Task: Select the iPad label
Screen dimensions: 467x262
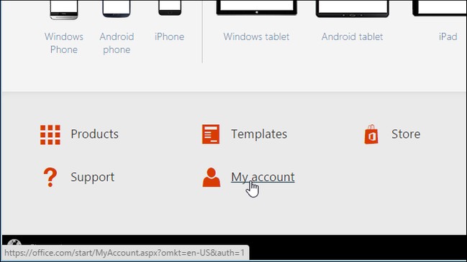Action: [x=448, y=37]
